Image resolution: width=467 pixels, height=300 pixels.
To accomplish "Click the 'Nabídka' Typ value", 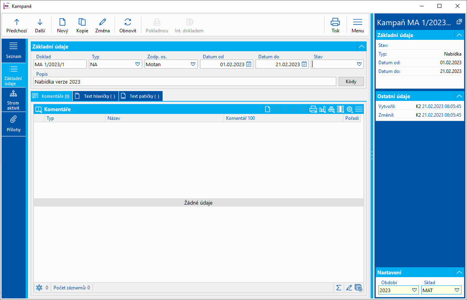I will (453, 54).
